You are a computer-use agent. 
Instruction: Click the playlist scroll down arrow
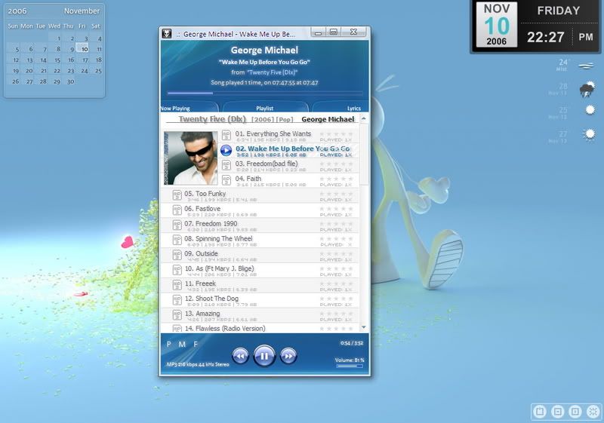click(364, 327)
